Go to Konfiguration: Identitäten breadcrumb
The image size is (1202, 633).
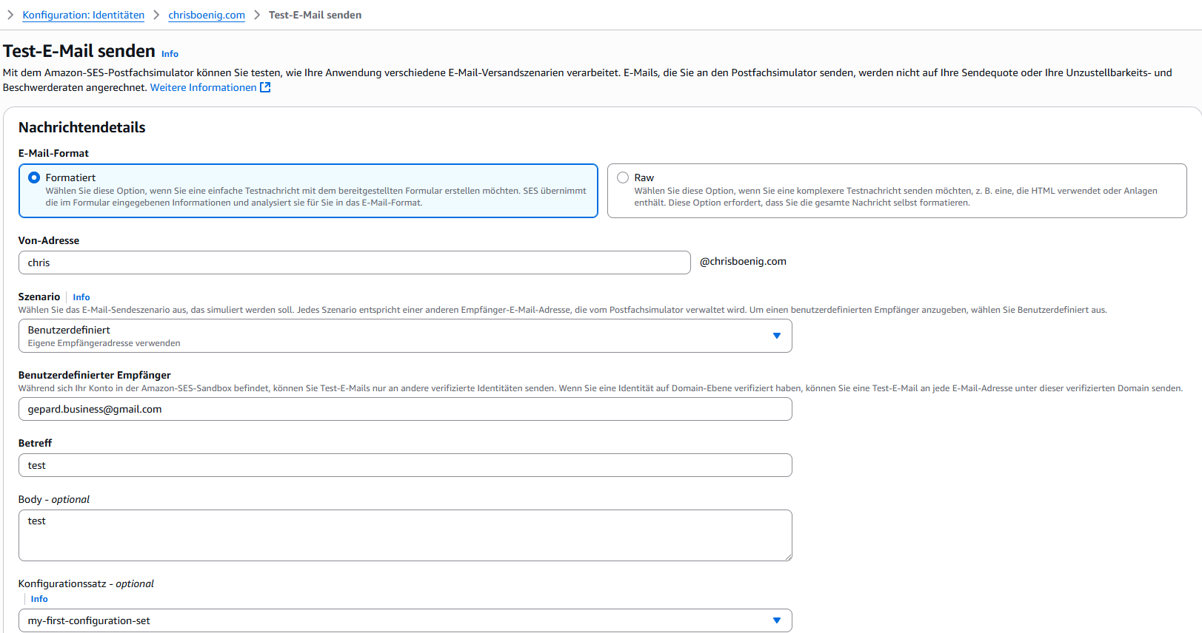[84, 15]
